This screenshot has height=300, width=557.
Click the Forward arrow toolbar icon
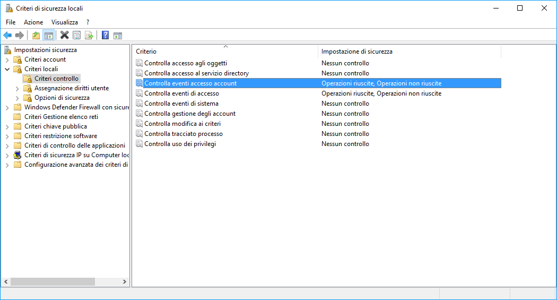pyautogui.click(x=20, y=35)
